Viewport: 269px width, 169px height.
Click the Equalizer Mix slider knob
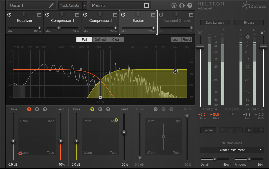pyautogui.click(x=40, y=28)
